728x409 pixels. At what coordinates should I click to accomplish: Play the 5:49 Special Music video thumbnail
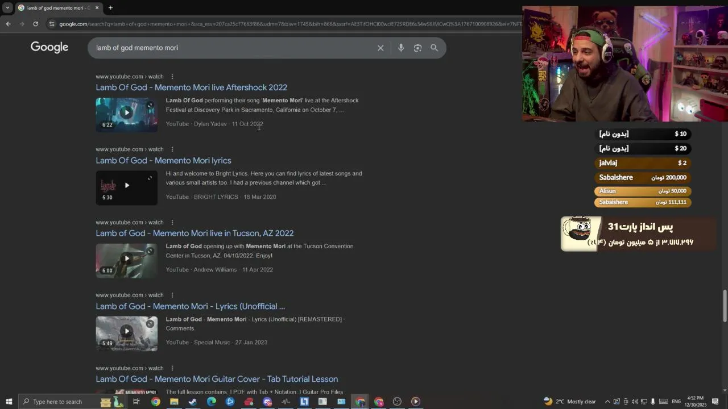126,333
